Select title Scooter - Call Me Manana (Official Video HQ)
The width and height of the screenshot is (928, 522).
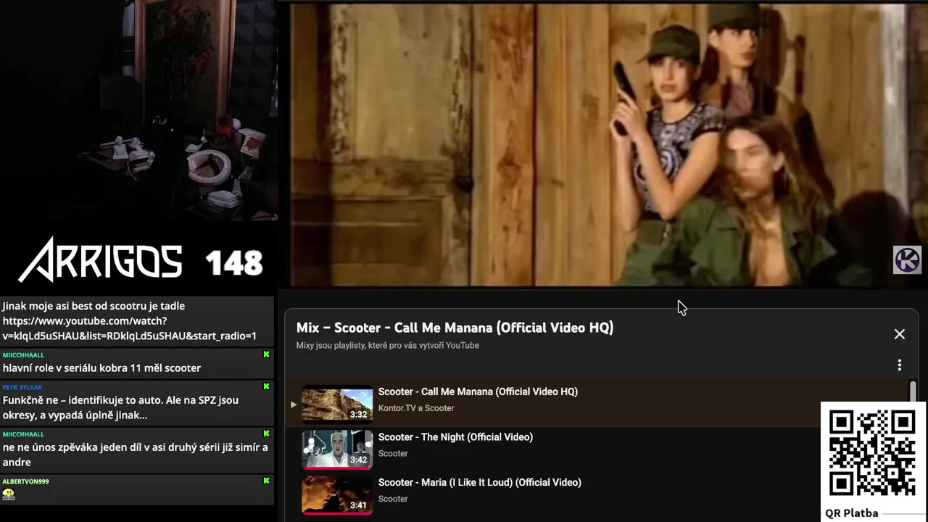click(478, 391)
